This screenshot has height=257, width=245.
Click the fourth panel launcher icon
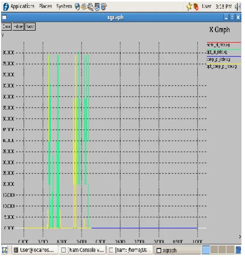[x=97, y=7]
